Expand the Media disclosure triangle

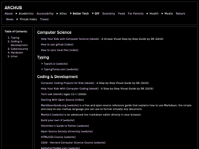click(x=162, y=14)
